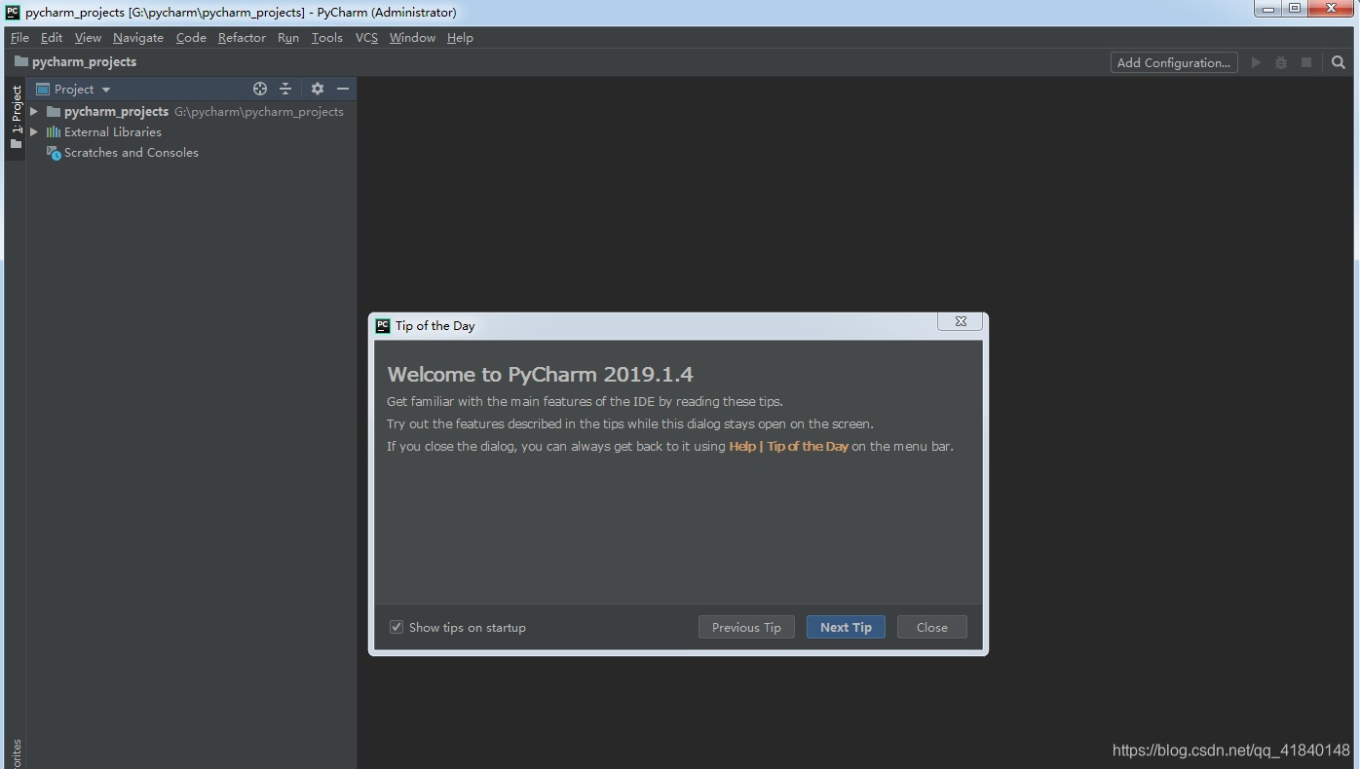Click the 1: Project side tab
Viewport: 1360px width, 769px height.
[16, 118]
